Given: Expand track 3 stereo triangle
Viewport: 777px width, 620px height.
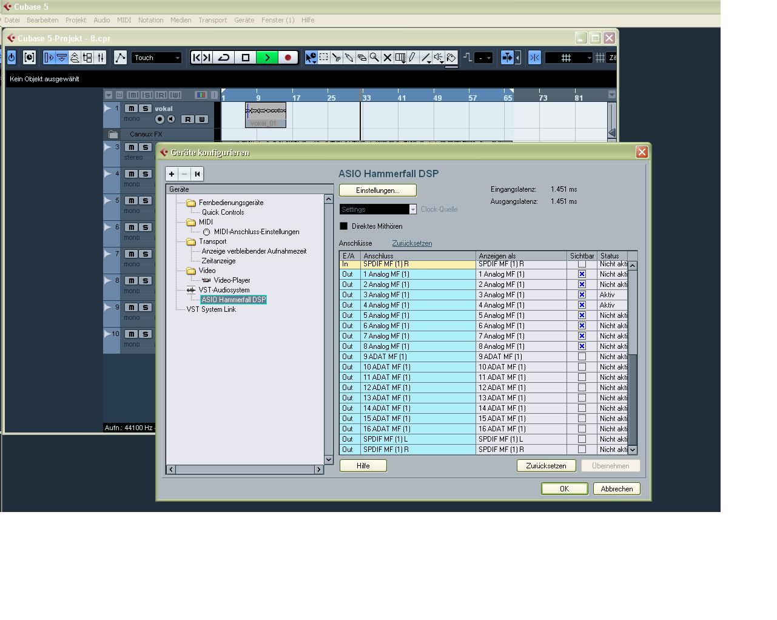Looking at the screenshot, I should pos(109,147).
